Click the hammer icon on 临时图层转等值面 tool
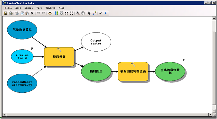This screenshot has width=217, height=119. pyautogui.click(x=133, y=64)
